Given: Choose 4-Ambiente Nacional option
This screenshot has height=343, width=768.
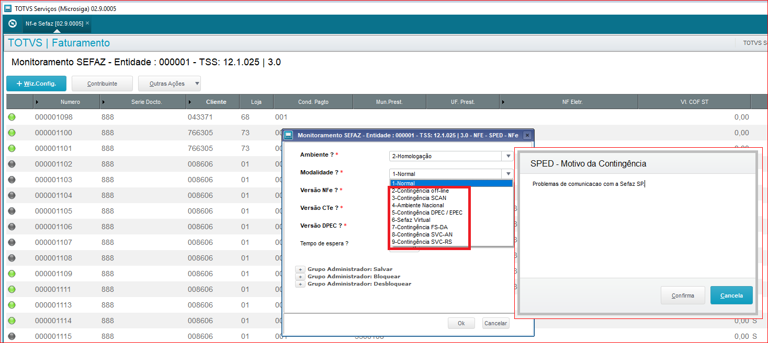Looking at the screenshot, I should (x=451, y=205).
